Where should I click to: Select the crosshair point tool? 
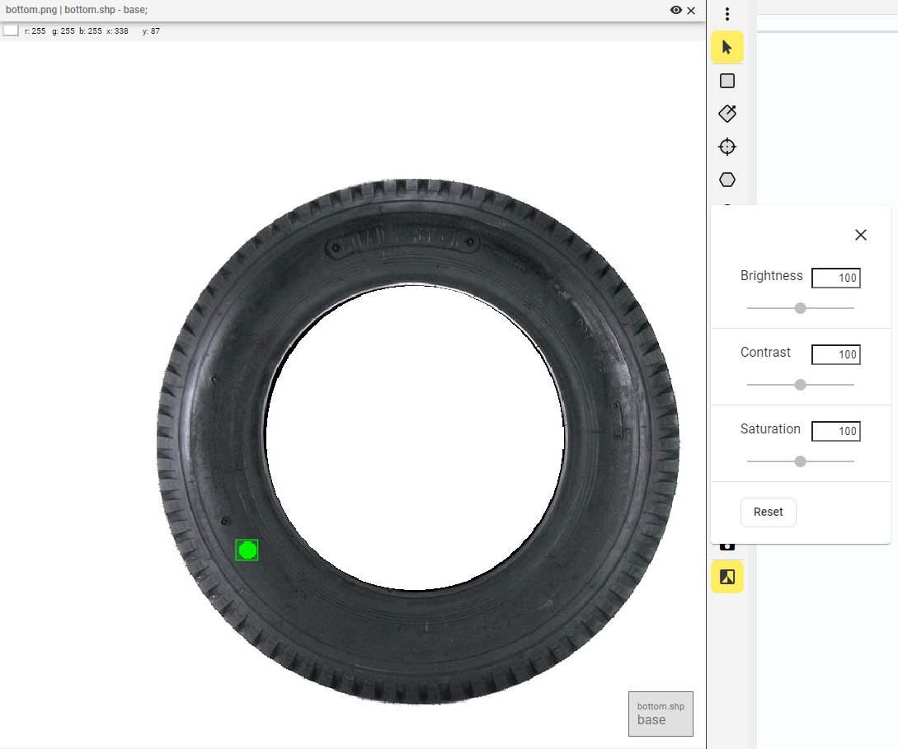[x=726, y=146]
